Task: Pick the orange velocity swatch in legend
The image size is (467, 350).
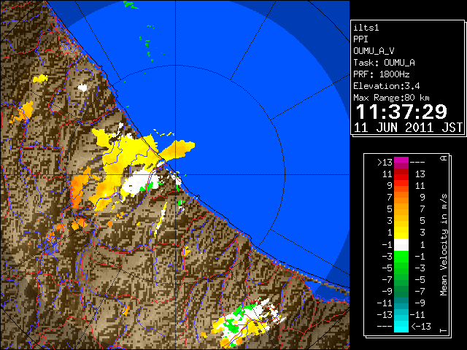Action: pyautogui.click(x=401, y=201)
